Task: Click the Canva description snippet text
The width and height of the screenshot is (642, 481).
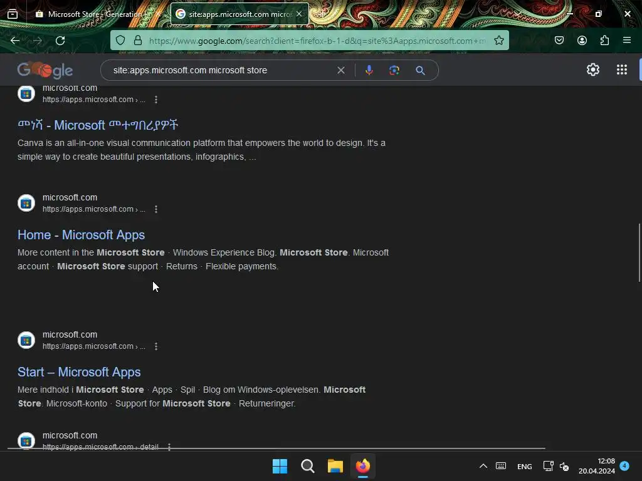Action: (201, 150)
